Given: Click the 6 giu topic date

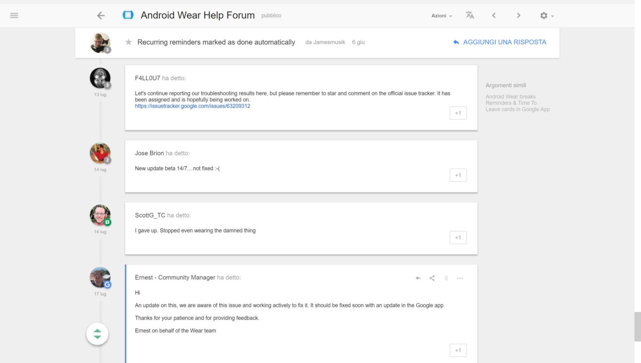Looking at the screenshot, I should (x=358, y=42).
